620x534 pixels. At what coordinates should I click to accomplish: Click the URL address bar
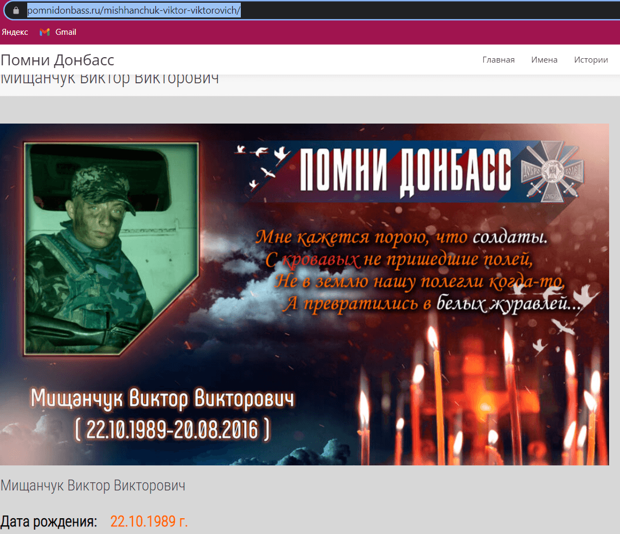tap(312, 10)
